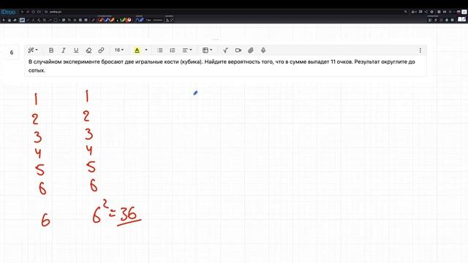Viewport: 468px width, 263px height.
Task: Undo the last whiteboard action
Action: (22, 12)
